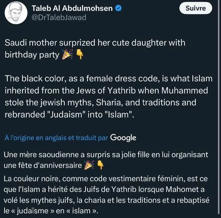Open the @DrTalebJawad handle
This screenshot has width=221, height=218.
pyautogui.click(x=59, y=18)
